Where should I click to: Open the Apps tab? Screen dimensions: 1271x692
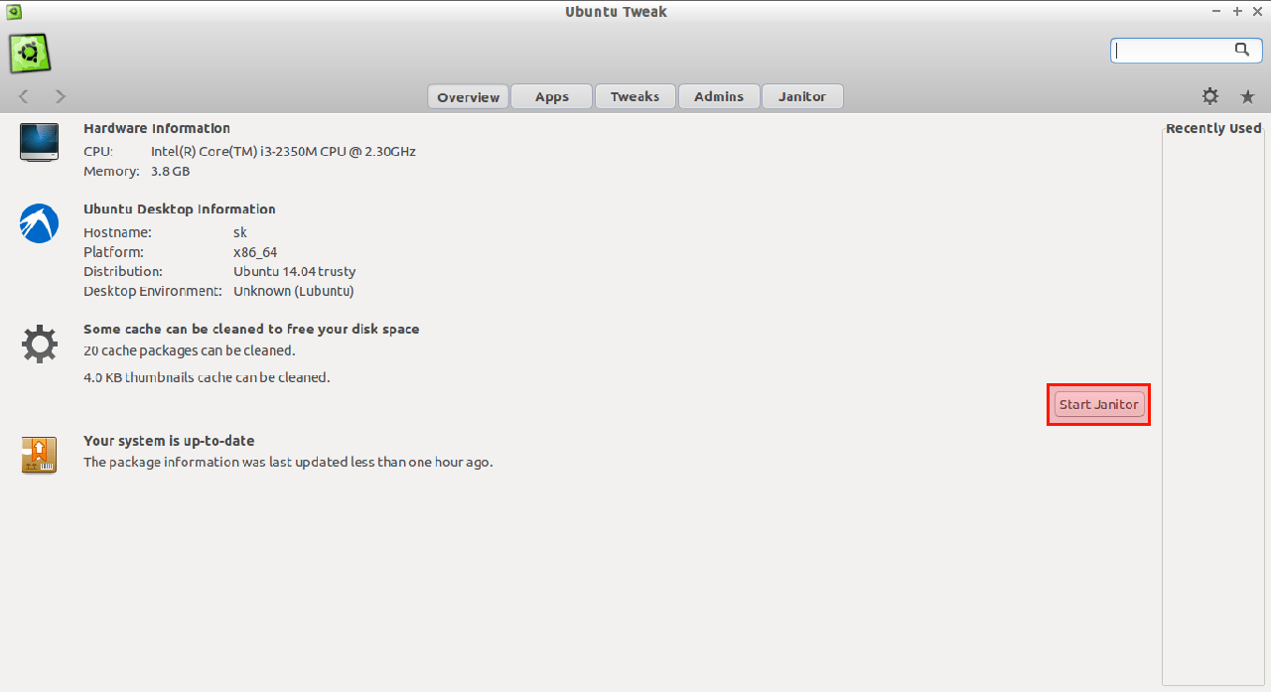pyautogui.click(x=551, y=96)
